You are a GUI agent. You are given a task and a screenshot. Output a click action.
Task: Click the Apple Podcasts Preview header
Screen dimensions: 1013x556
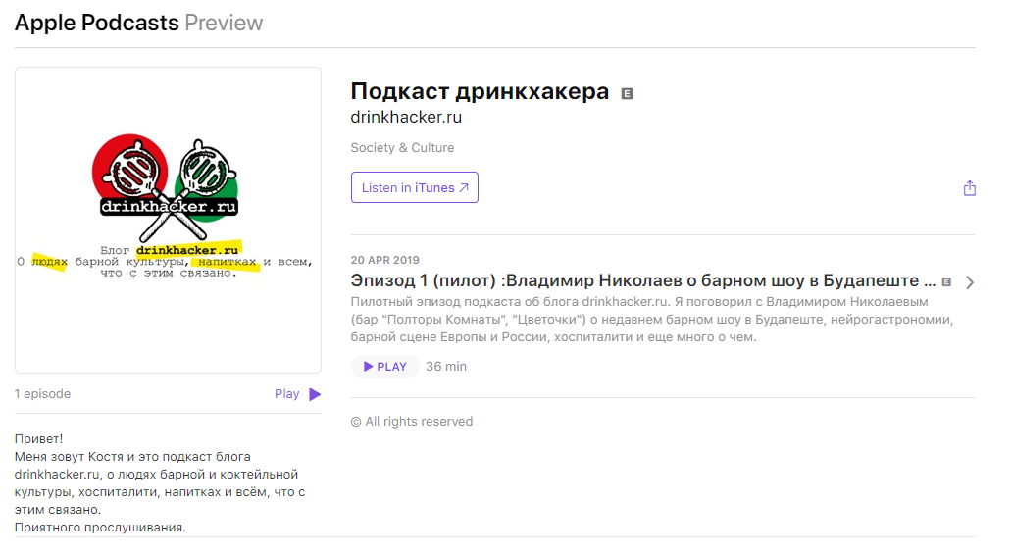139,23
